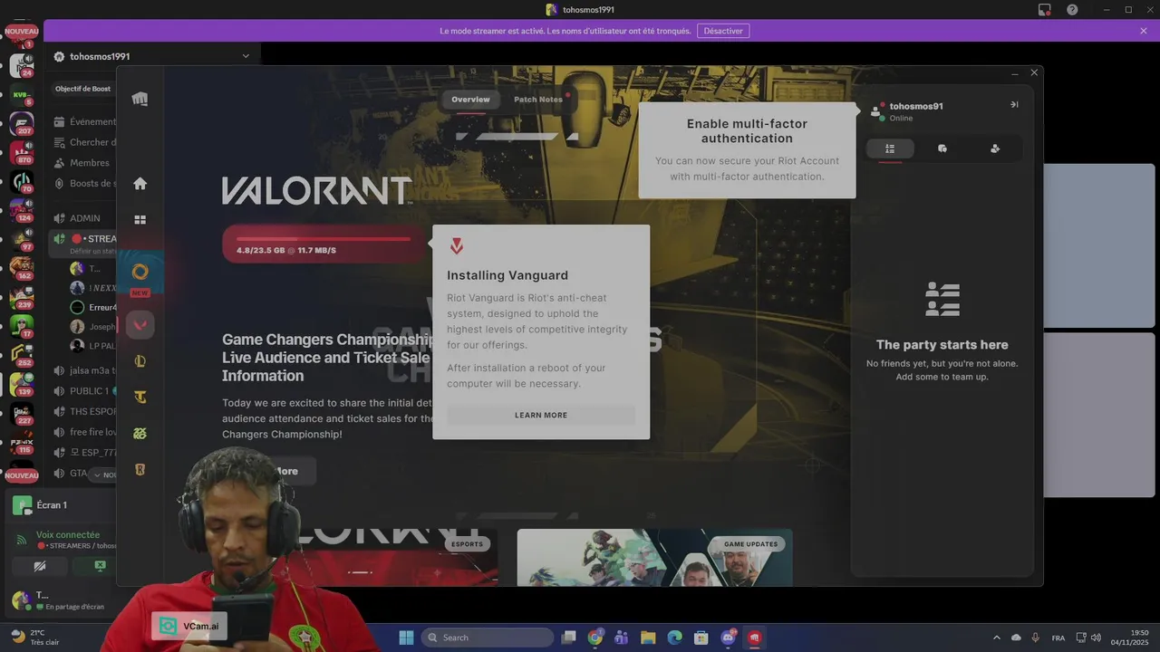
Task: Open the Discord server with 227 badge
Action: (x=21, y=413)
